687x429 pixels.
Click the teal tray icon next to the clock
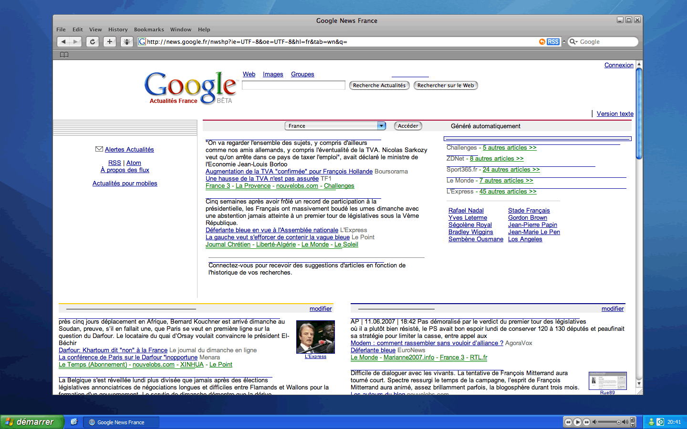point(660,422)
